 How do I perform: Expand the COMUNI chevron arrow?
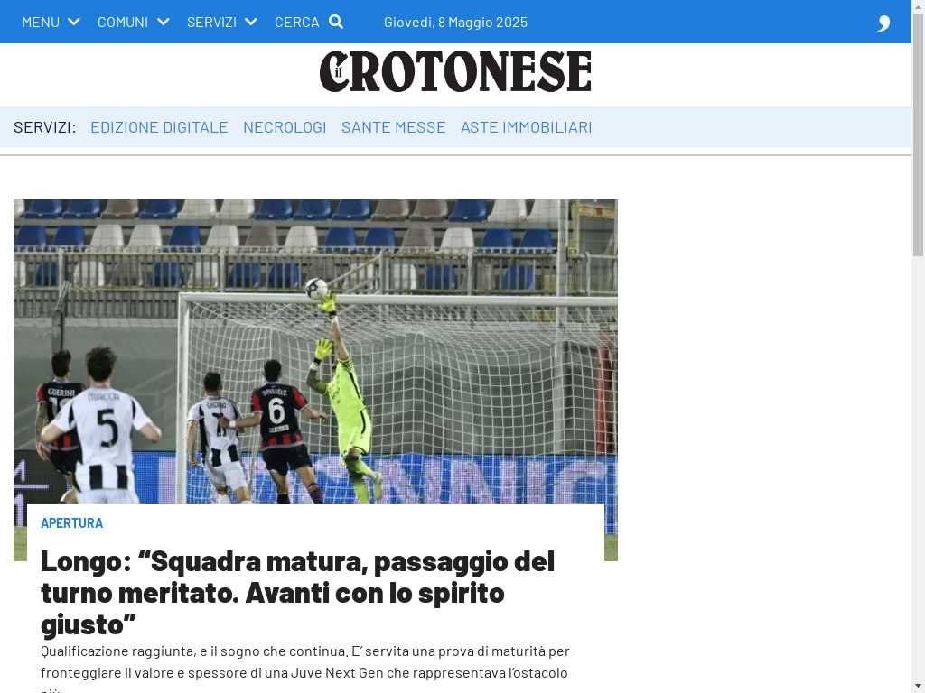(x=164, y=22)
